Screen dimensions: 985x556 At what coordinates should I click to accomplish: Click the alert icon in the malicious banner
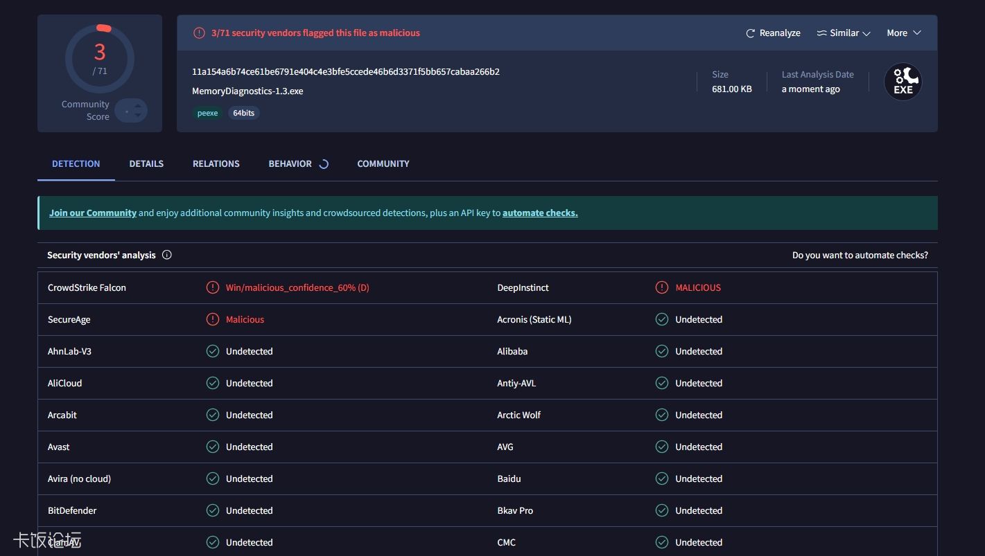click(199, 33)
